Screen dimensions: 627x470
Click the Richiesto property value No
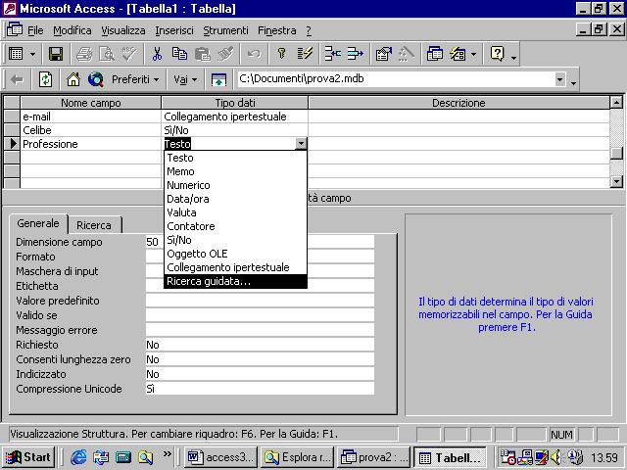click(260, 345)
